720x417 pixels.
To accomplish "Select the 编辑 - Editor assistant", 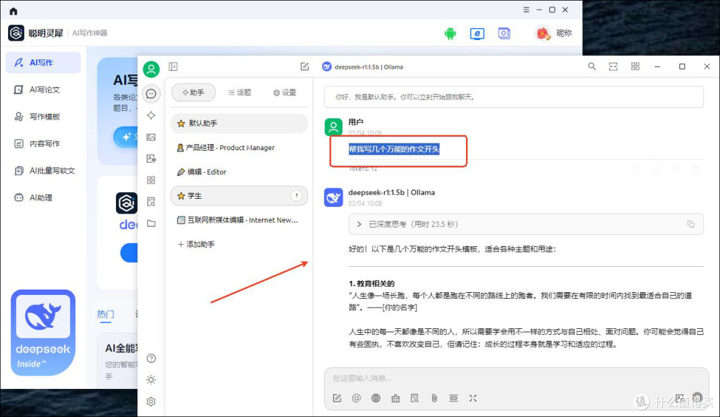I will (239, 172).
